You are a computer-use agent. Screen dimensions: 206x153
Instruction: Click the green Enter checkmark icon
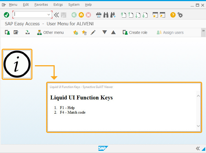(6, 15)
